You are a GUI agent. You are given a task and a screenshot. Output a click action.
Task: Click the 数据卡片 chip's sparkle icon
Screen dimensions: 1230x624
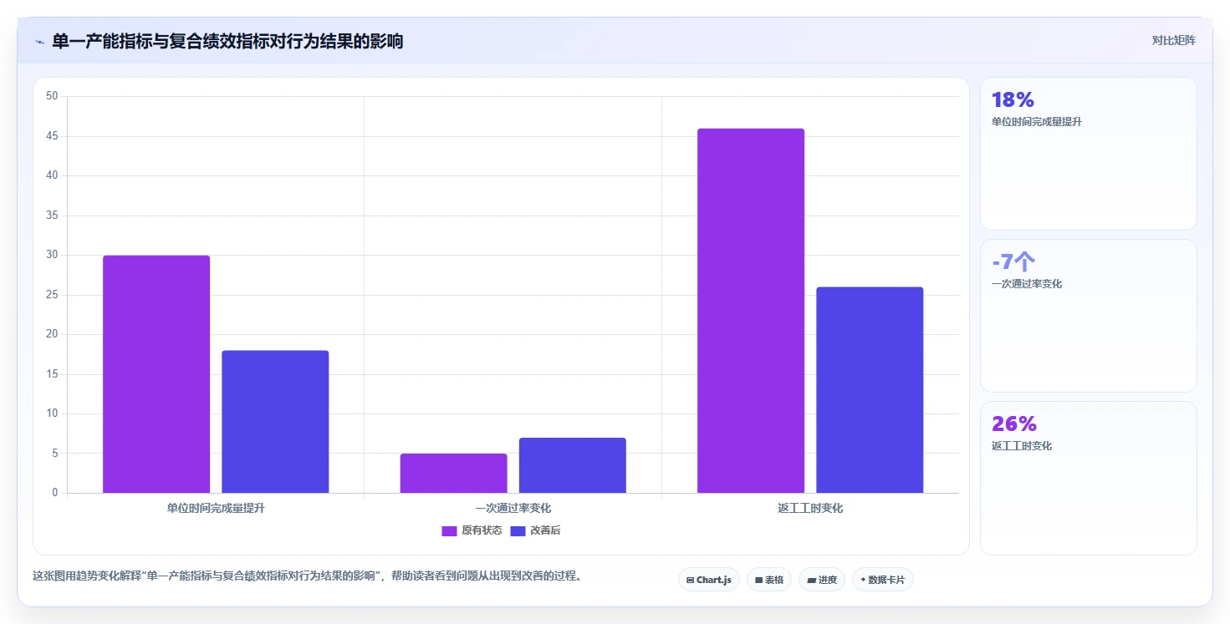coord(863,579)
